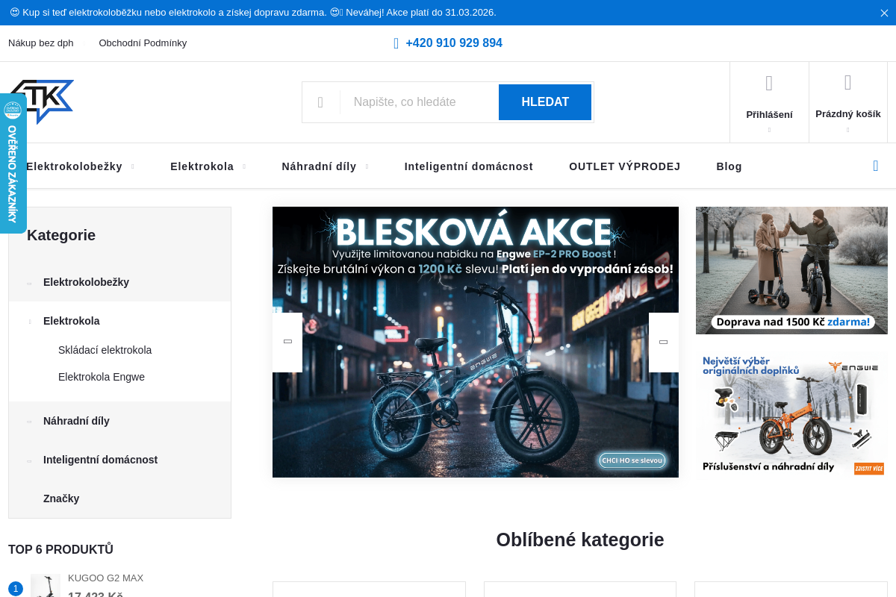Click the magnifier icon in search bar

(322, 101)
